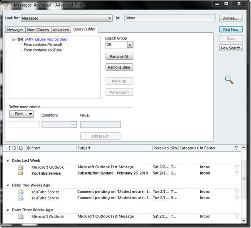Collapse the OR clause tree node

[14, 39]
